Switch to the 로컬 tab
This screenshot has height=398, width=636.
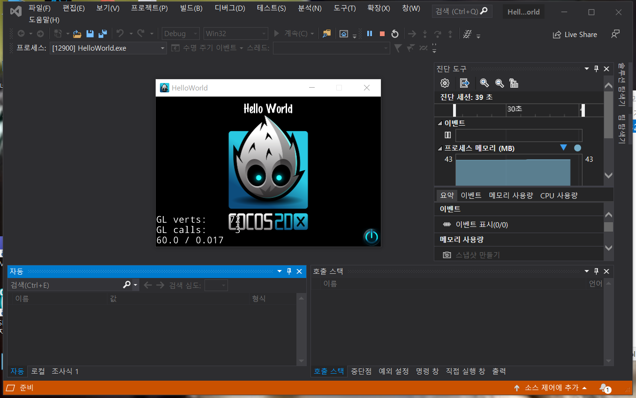pyautogui.click(x=38, y=371)
